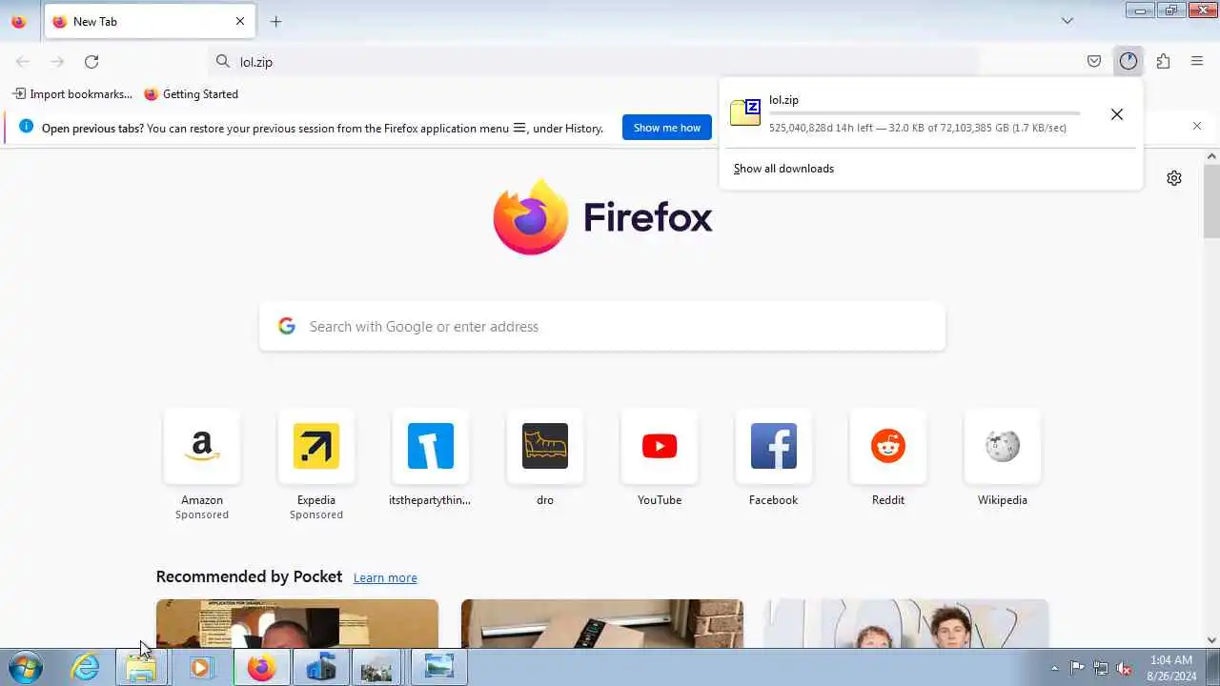Click the volume muted tray icon

[1125, 668]
